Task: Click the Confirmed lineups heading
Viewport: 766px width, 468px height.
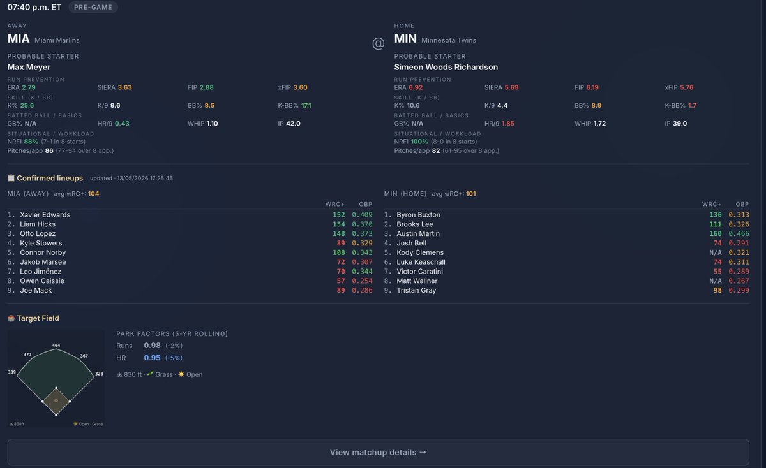Action: (50, 178)
